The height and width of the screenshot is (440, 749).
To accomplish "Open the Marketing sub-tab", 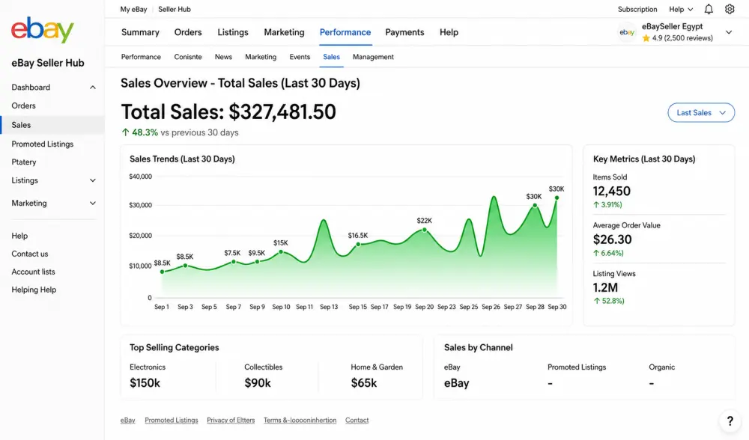I will pyautogui.click(x=261, y=57).
